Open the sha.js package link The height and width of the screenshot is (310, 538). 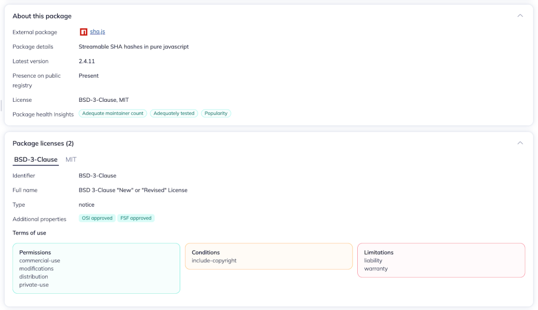click(98, 32)
